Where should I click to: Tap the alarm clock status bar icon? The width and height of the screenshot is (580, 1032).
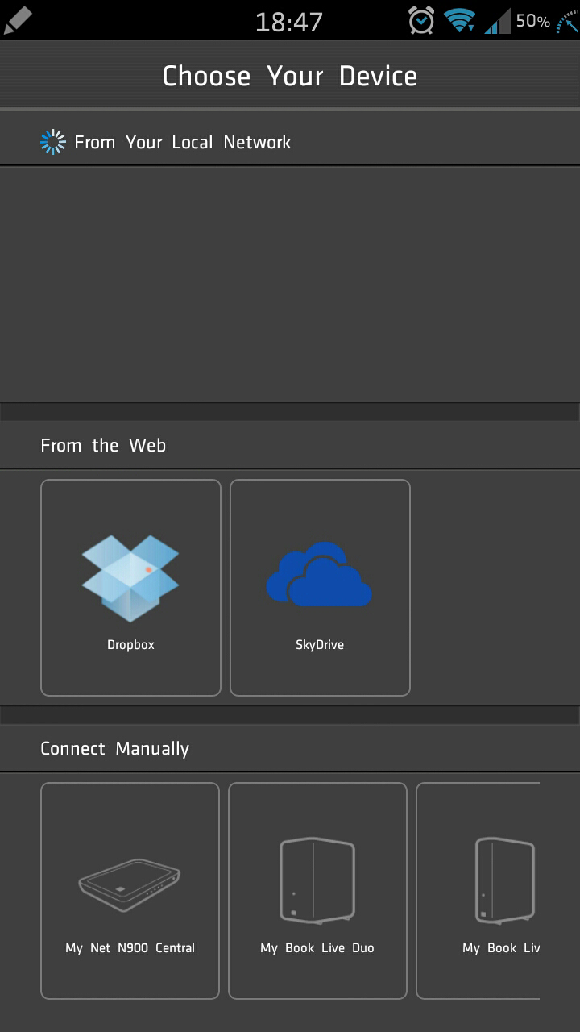pyautogui.click(x=420, y=20)
